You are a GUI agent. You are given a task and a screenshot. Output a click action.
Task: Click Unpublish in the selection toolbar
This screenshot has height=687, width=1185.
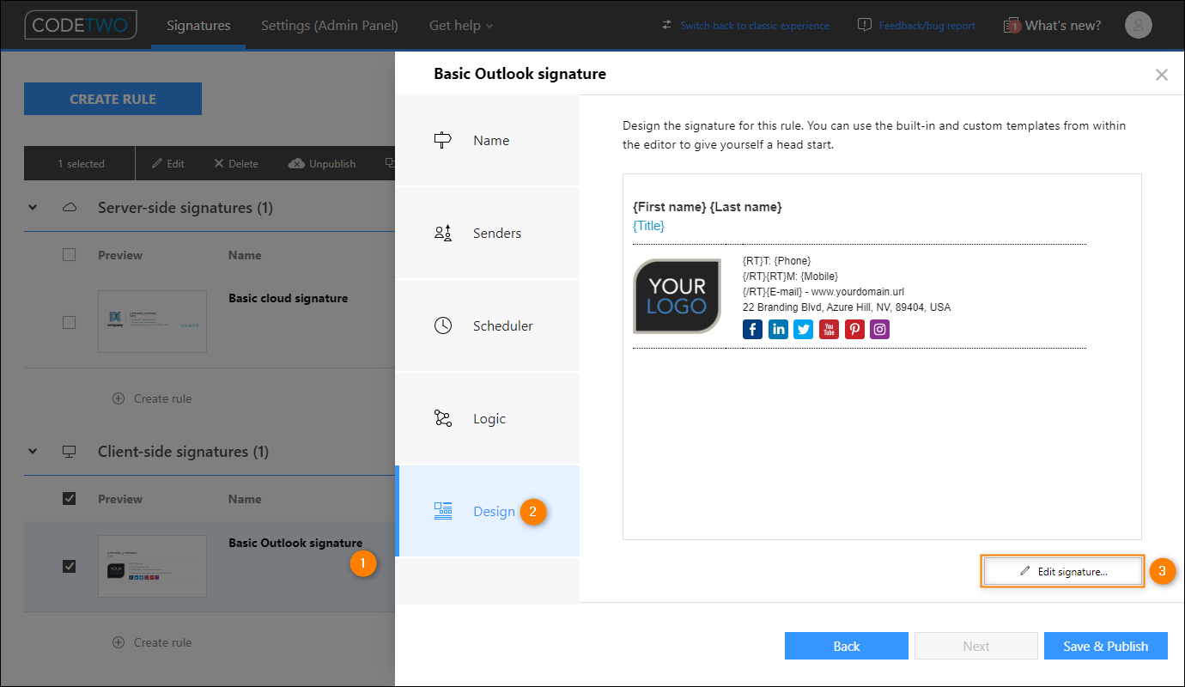pos(322,163)
